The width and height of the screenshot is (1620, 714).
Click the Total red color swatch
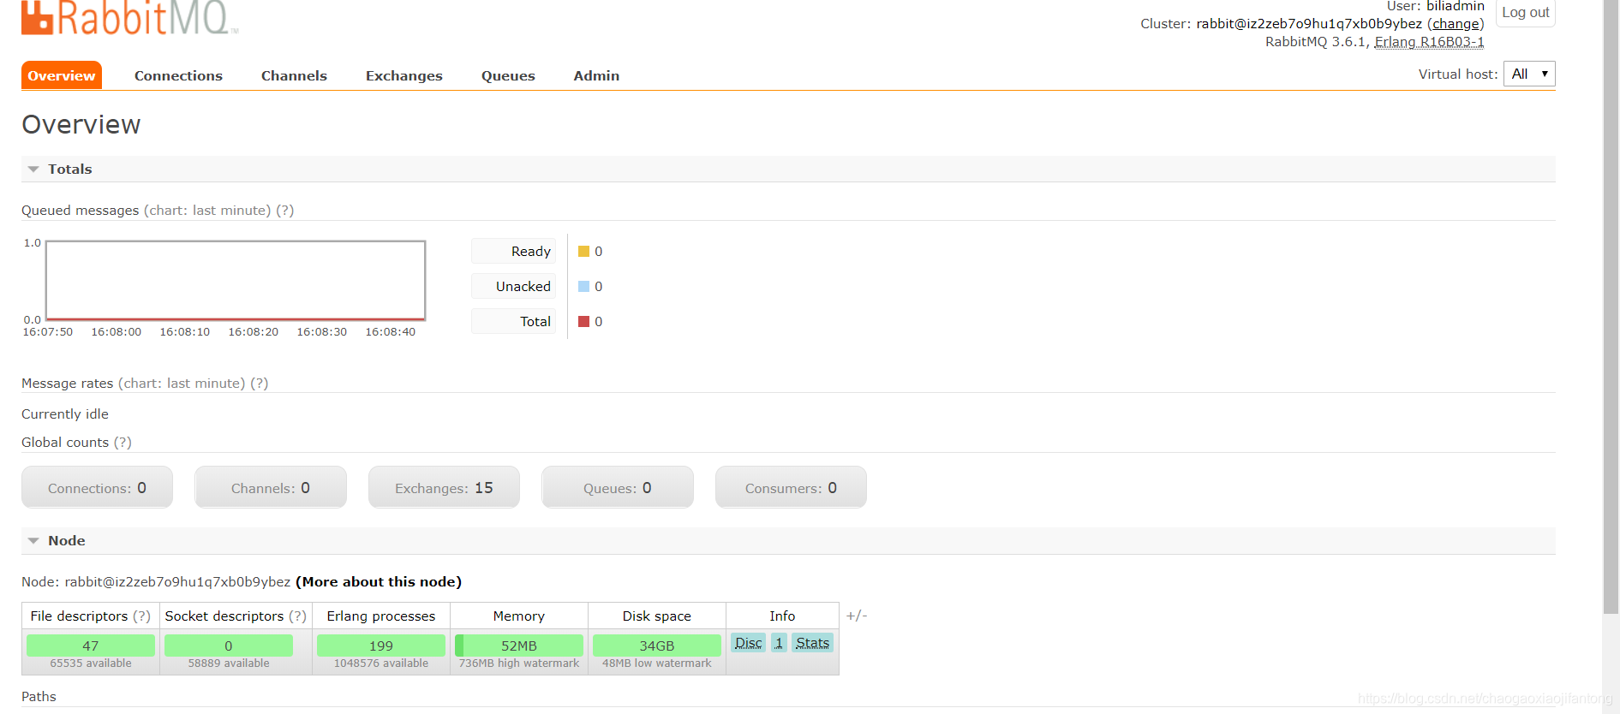coord(583,322)
